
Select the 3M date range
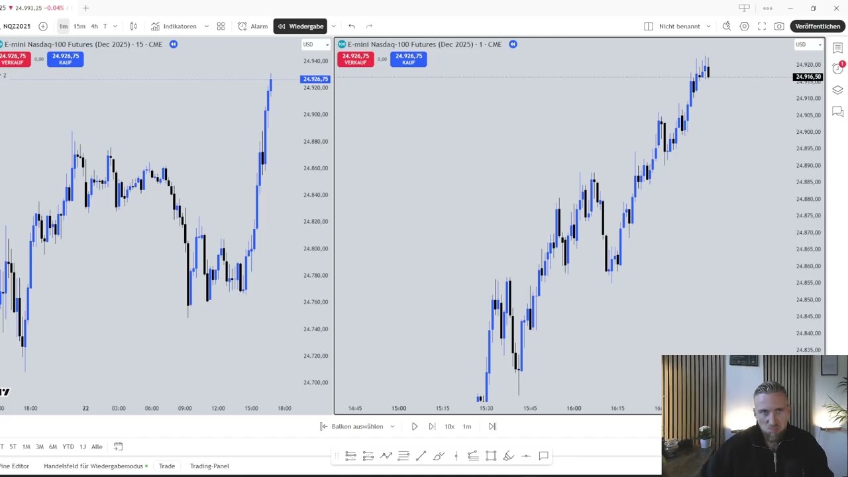(40, 447)
